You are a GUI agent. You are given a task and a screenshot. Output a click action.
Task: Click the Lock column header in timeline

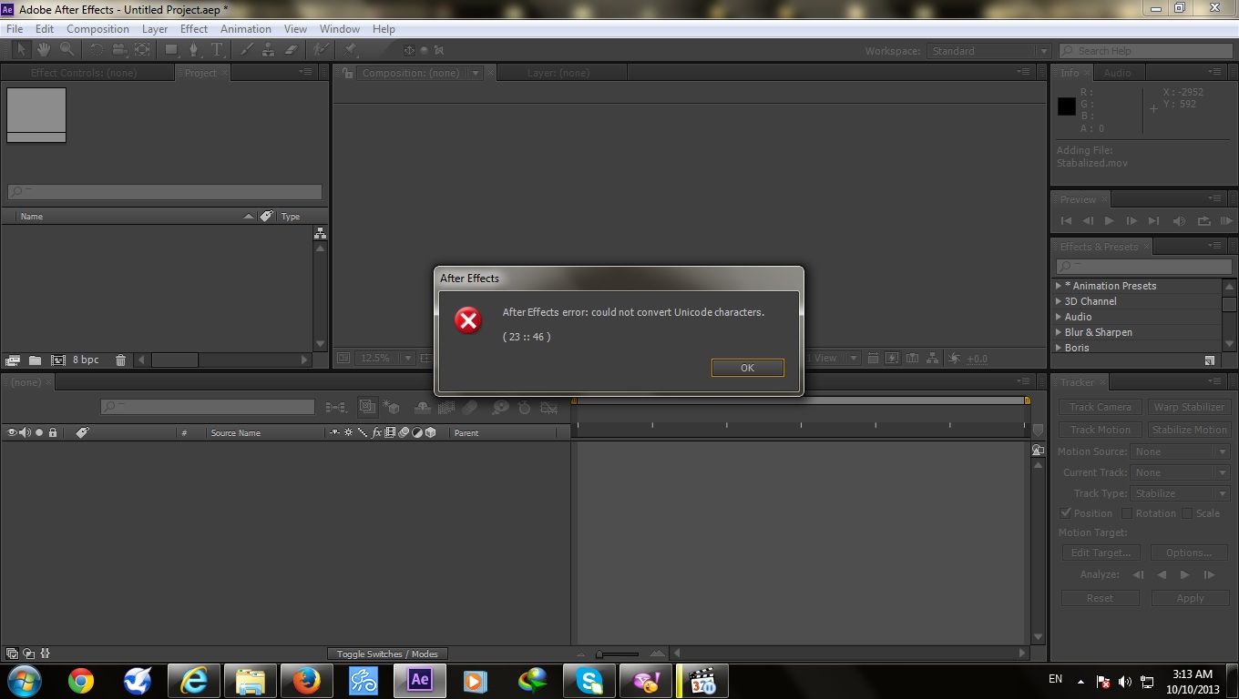point(53,433)
